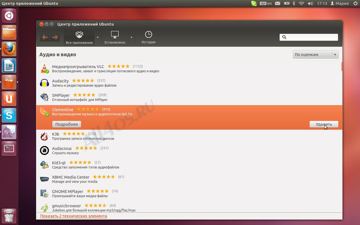Click SMPlayer application icon
Screen dimensions: 360x225
[x=44, y=97]
